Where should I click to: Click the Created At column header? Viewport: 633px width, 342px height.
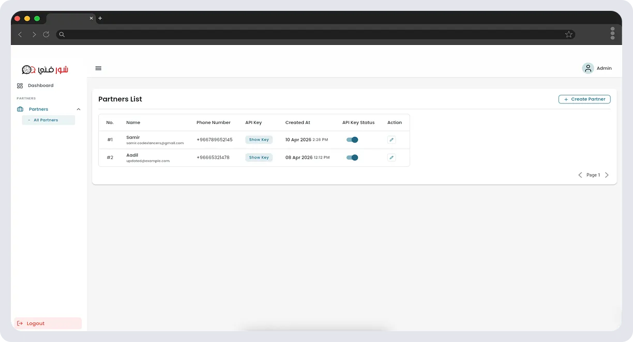[298, 122]
